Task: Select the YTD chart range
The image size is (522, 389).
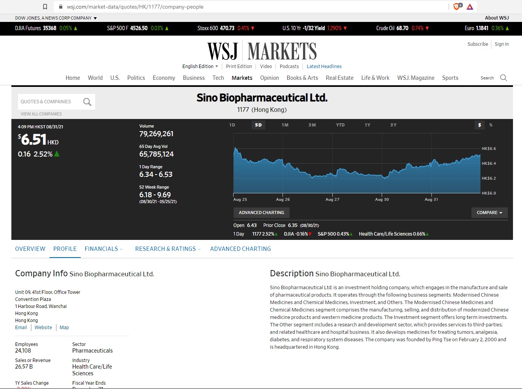Action: pyautogui.click(x=340, y=125)
